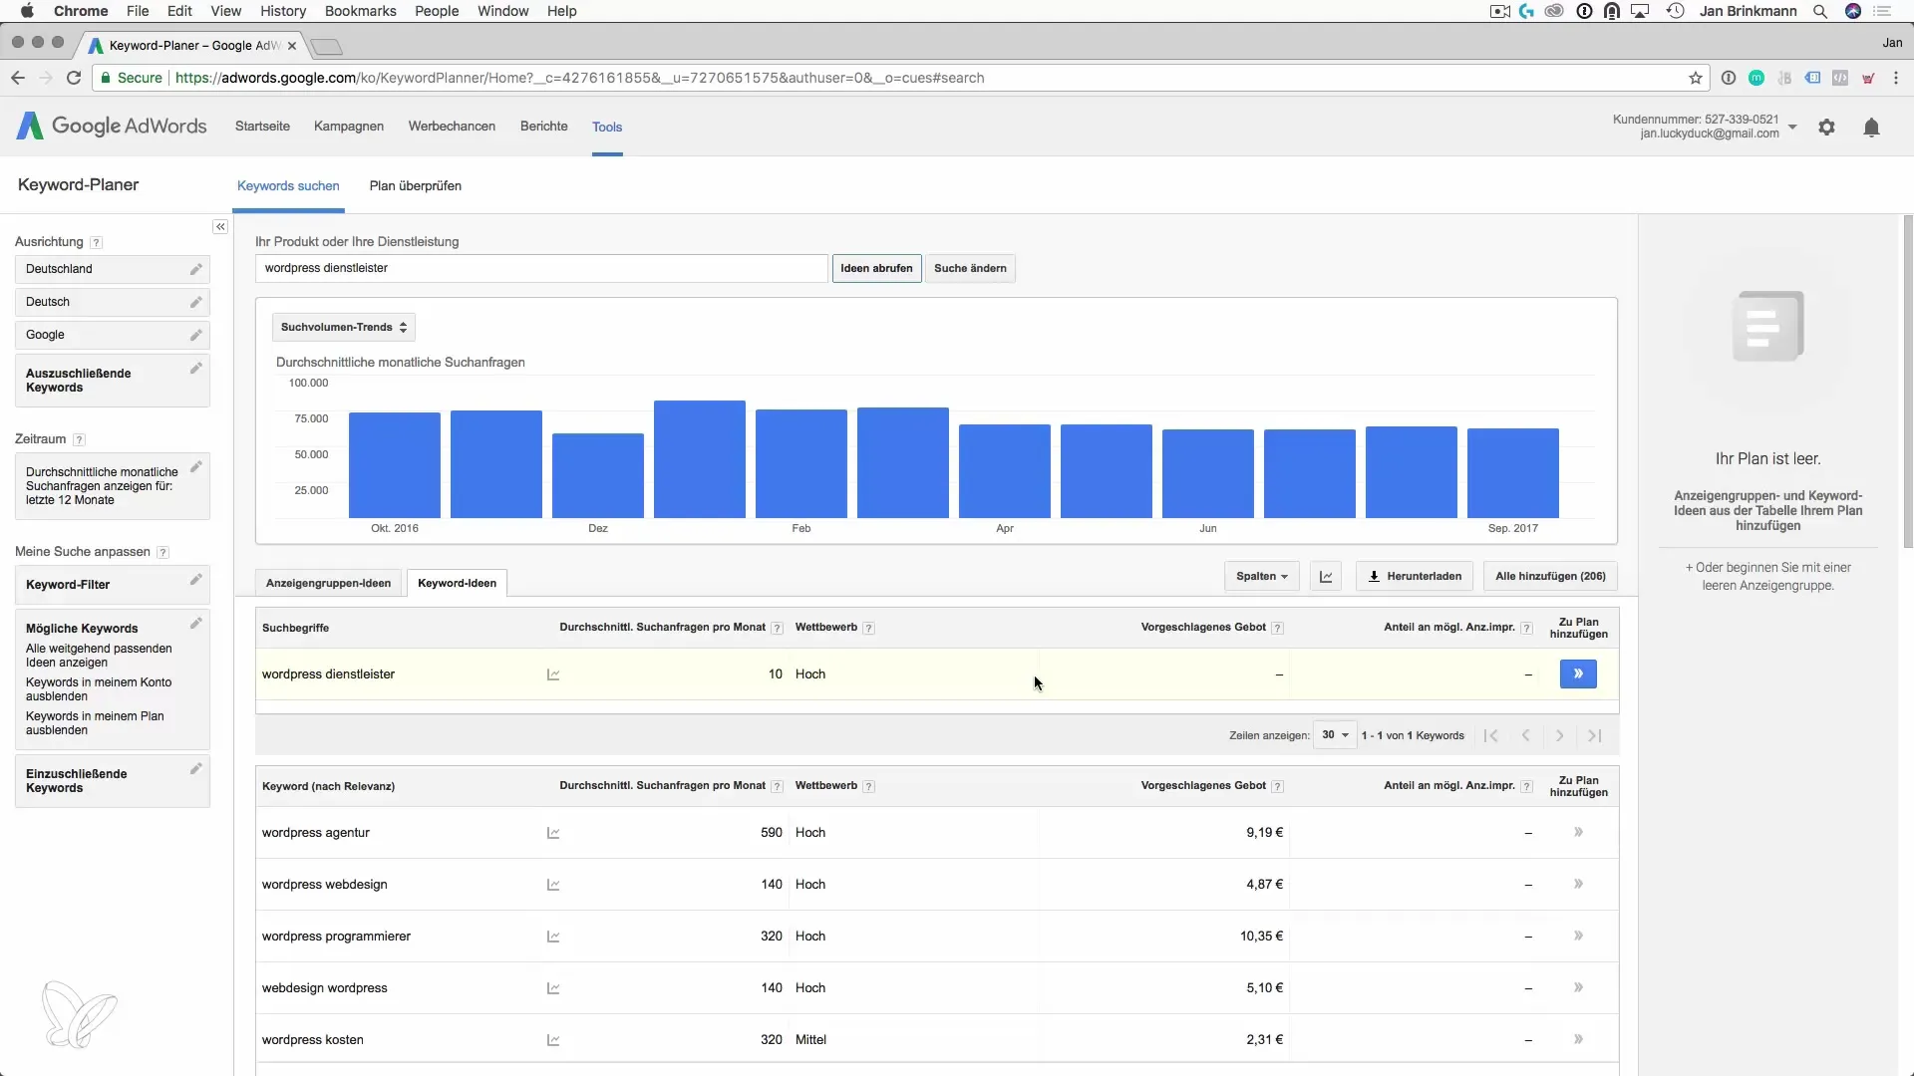This screenshot has height=1076, width=1914.
Task: Click Alle hinzufügen (206) button
Action: point(1550,576)
